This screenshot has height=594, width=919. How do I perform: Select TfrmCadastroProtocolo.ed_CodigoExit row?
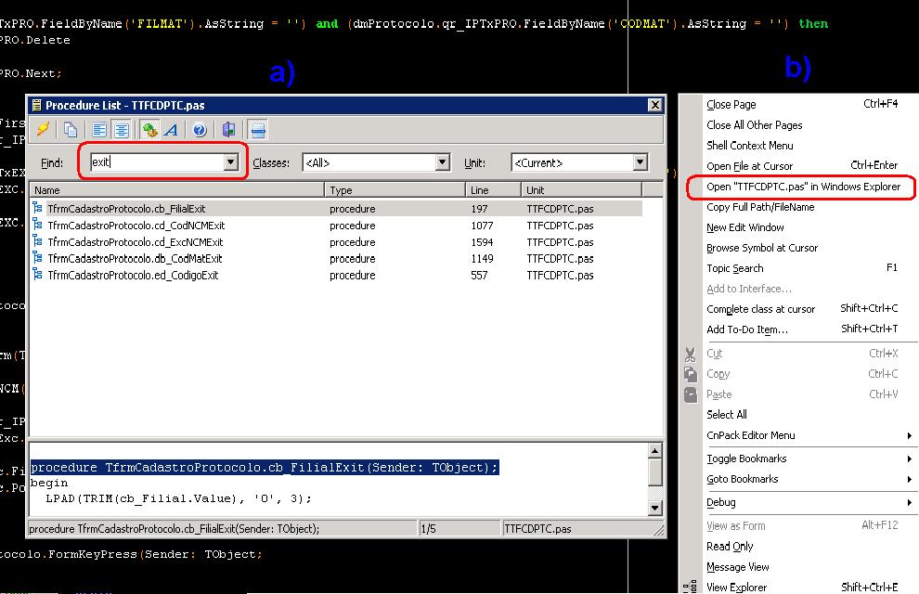pyautogui.click(x=336, y=275)
